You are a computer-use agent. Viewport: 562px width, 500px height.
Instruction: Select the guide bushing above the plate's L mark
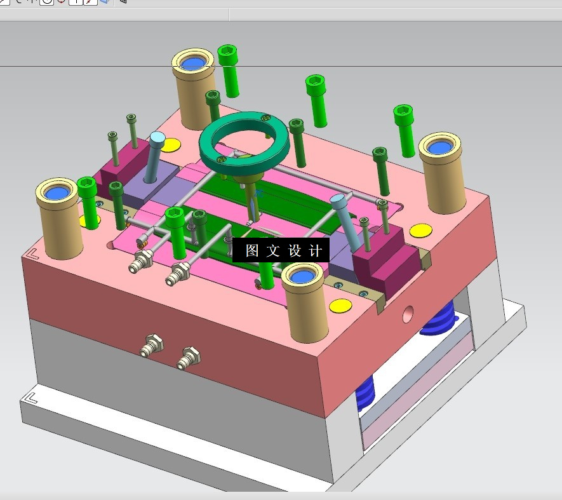tap(59, 218)
